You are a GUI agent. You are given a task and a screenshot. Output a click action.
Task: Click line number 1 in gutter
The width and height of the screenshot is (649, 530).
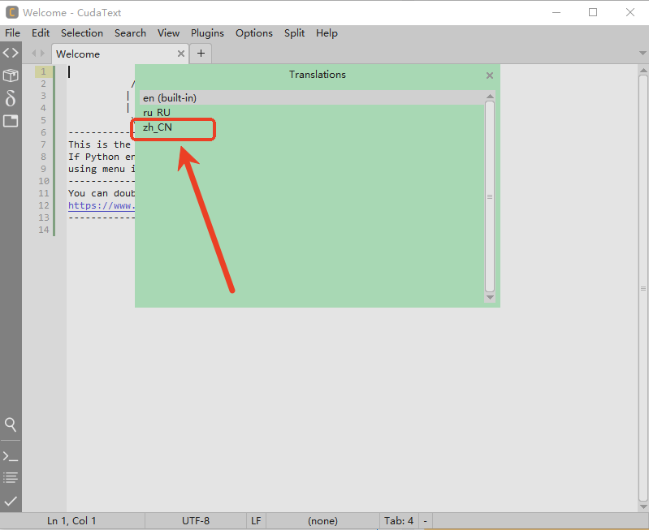(x=44, y=71)
